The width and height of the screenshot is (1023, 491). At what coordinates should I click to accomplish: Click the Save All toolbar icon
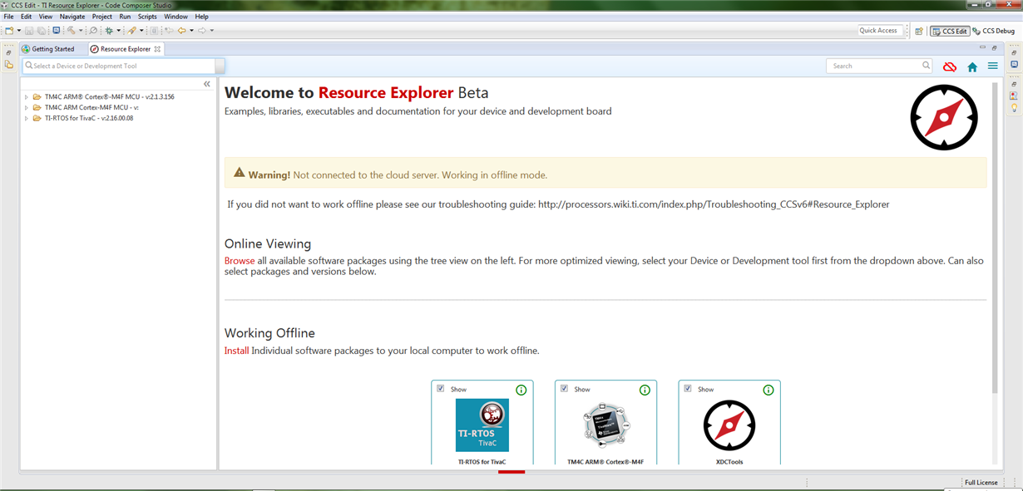41,31
